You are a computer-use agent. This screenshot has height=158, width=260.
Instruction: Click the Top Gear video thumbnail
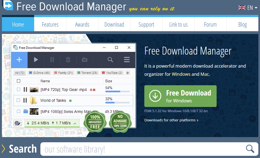34,90
